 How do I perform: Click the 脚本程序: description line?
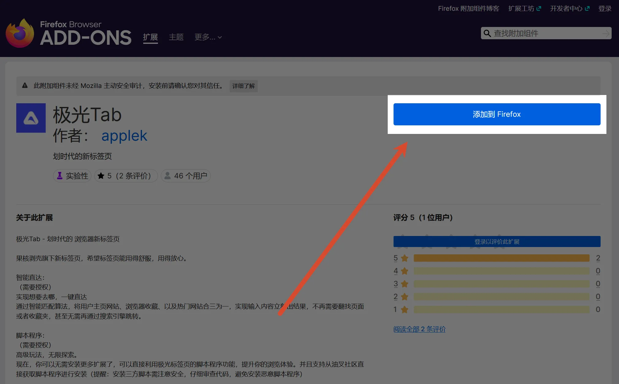point(31,335)
